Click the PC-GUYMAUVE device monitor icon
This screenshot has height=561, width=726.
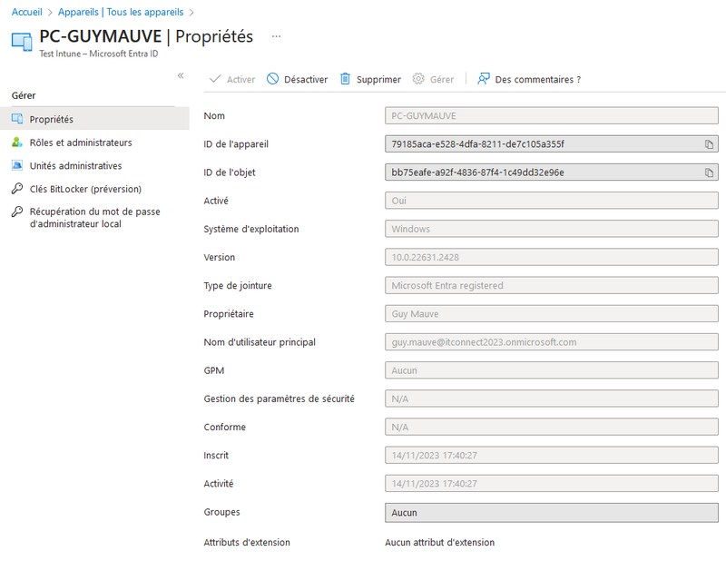(20, 40)
